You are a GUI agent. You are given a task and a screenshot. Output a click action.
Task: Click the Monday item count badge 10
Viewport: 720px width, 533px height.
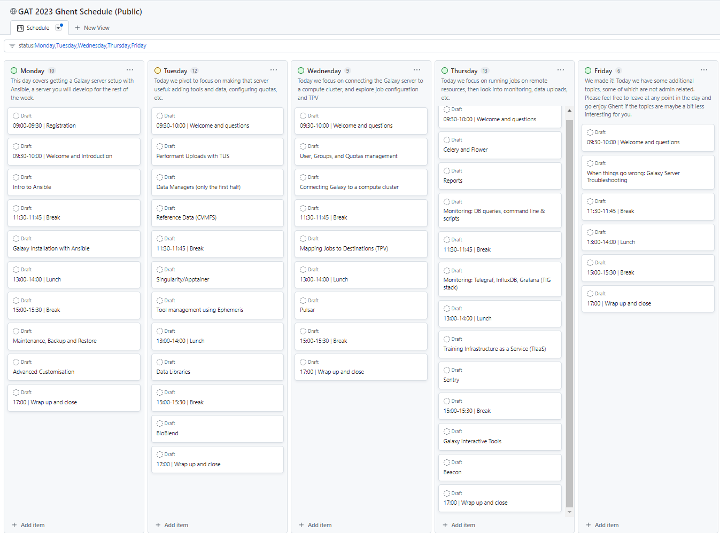[52, 71]
